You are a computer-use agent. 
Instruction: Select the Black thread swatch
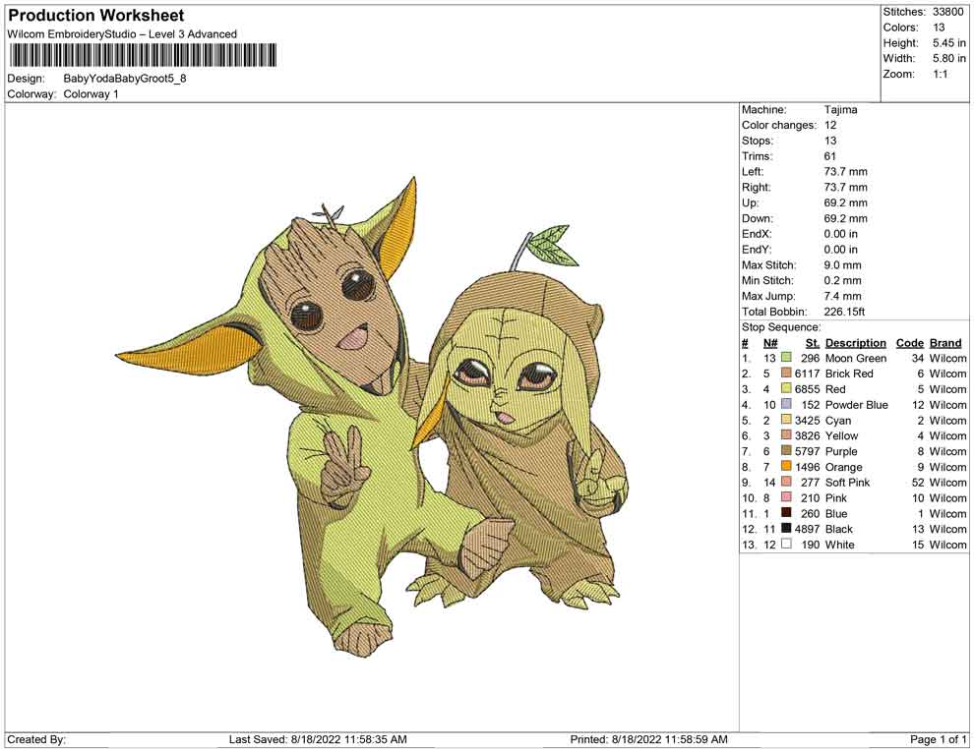pyautogui.click(x=786, y=529)
